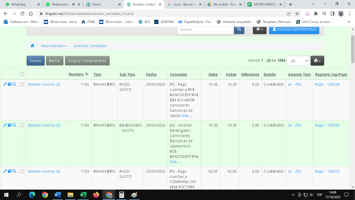This screenshot has height=200, width=355.
Task: Open Detalle Asiento link for entry 1105
Action: pos(44,84)
